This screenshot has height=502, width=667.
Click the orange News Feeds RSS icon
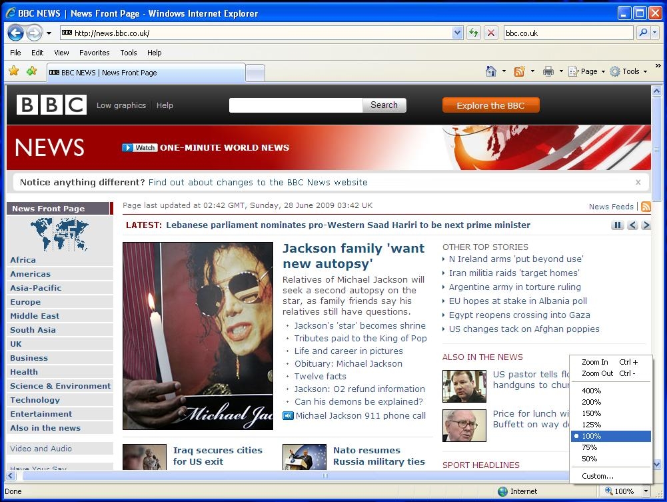646,207
